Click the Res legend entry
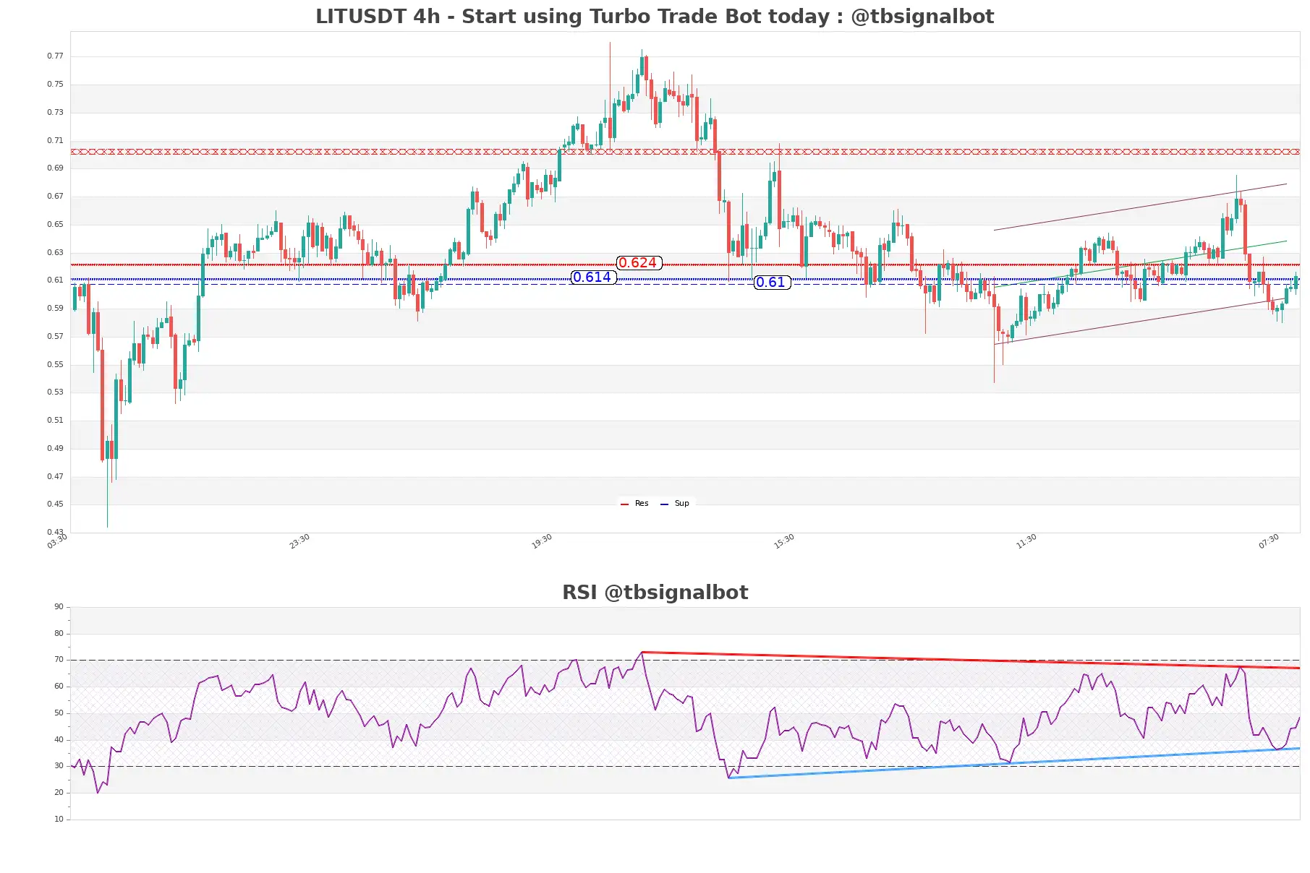1310x873 pixels. point(635,504)
